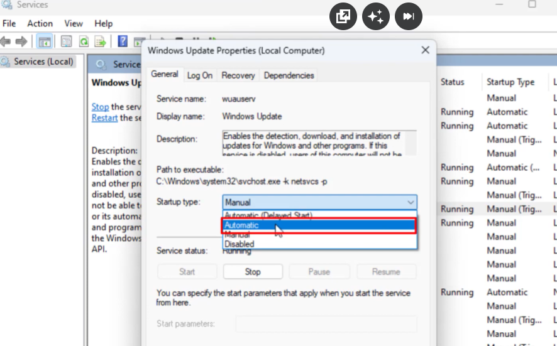Image resolution: width=557 pixels, height=346 pixels.
Task: Open the Help menu
Action: (103, 23)
